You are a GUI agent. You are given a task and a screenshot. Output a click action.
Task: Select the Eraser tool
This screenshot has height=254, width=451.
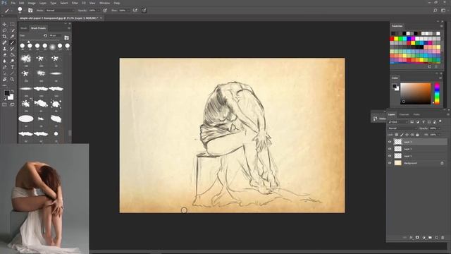(x=4, y=55)
